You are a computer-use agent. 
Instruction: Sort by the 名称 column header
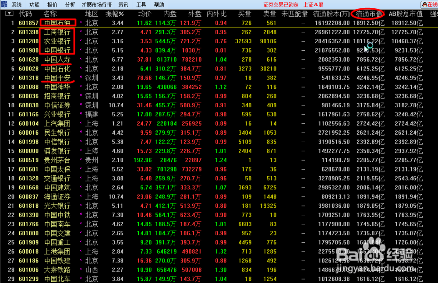click(50, 14)
